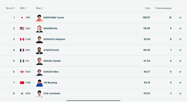Click plus icon for Cha Junhwan
187x102 pixels.
pos(180,93)
